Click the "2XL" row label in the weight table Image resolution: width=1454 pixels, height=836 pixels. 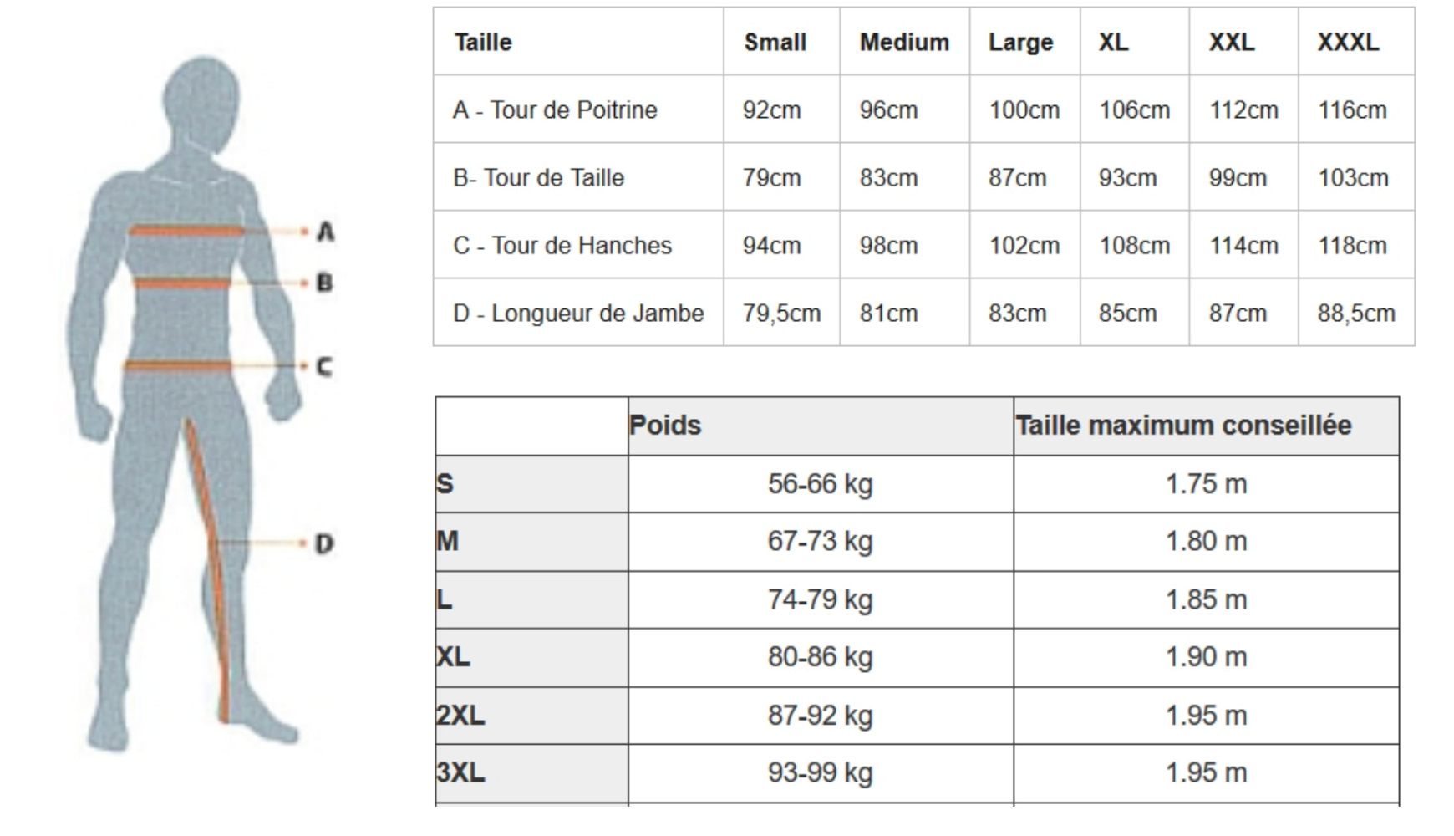pos(460,716)
